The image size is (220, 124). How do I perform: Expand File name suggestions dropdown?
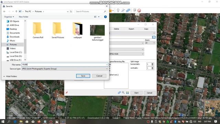(x=107, y=65)
